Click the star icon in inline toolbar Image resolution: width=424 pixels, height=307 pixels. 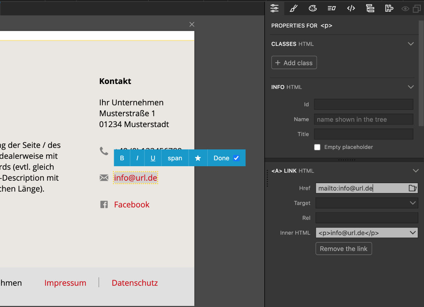point(198,158)
